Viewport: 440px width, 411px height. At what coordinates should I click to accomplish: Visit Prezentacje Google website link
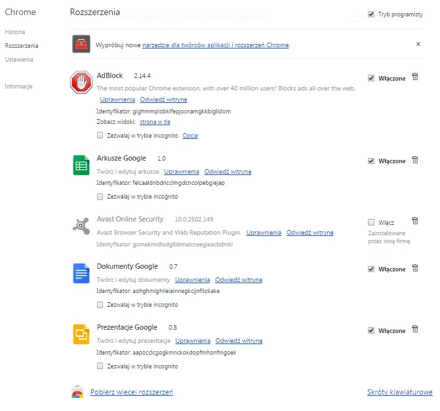pyautogui.click(x=239, y=341)
